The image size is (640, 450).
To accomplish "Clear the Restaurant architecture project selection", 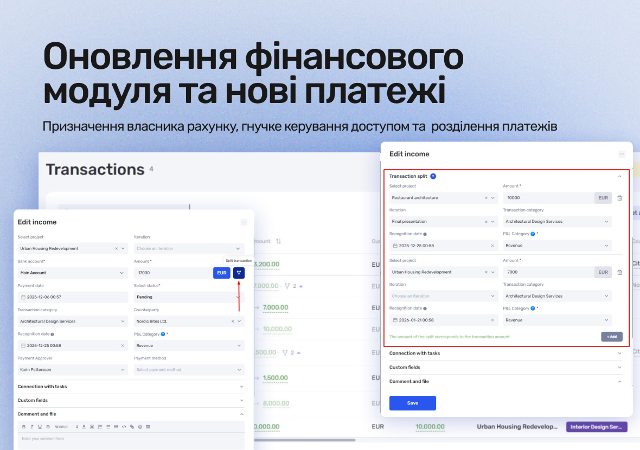I will (x=486, y=198).
